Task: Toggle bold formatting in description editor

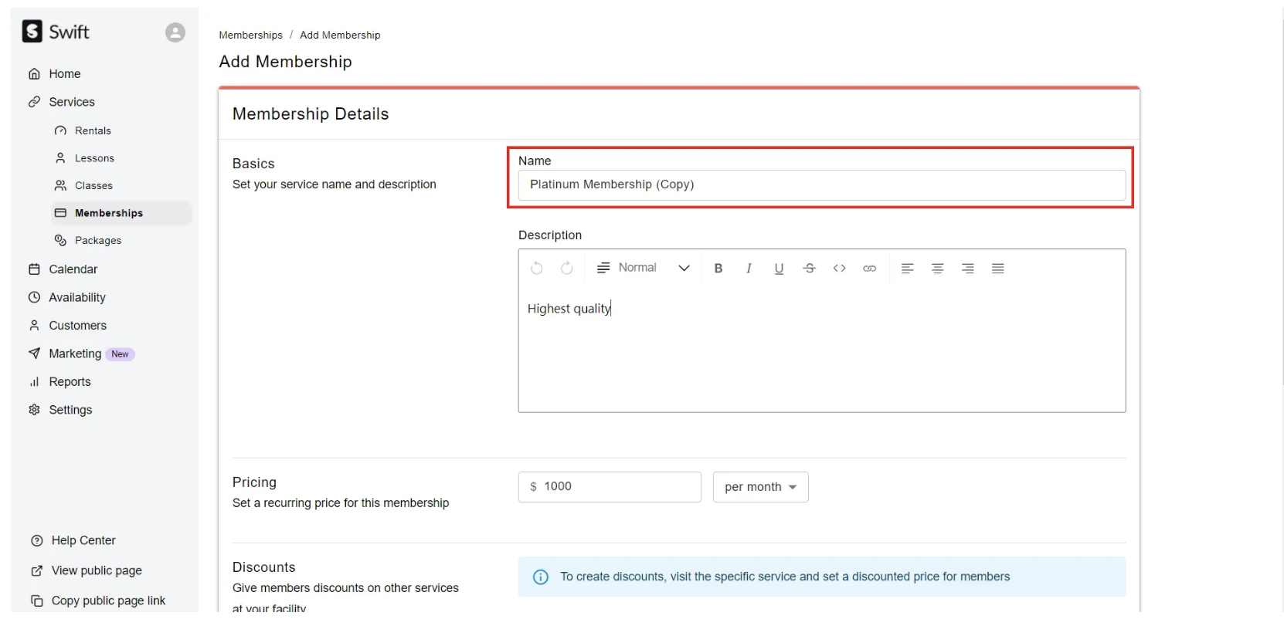Action: (x=718, y=269)
